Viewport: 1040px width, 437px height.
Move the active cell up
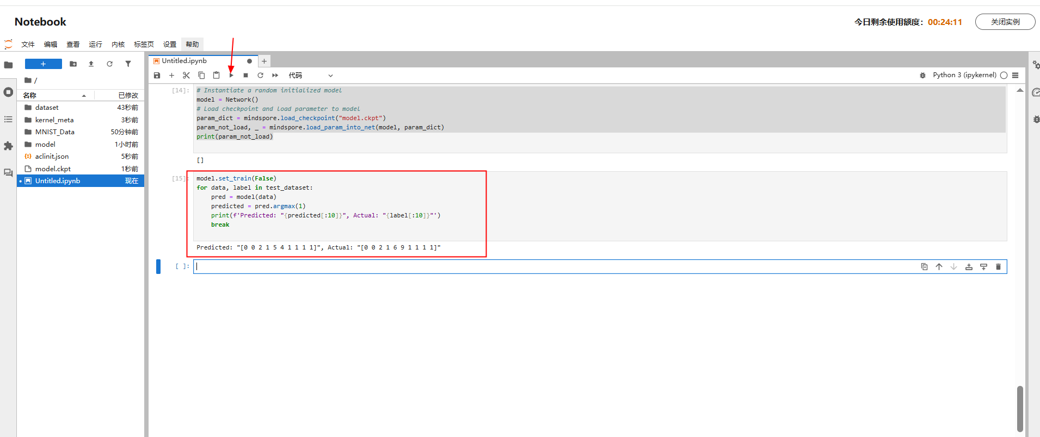tap(939, 267)
